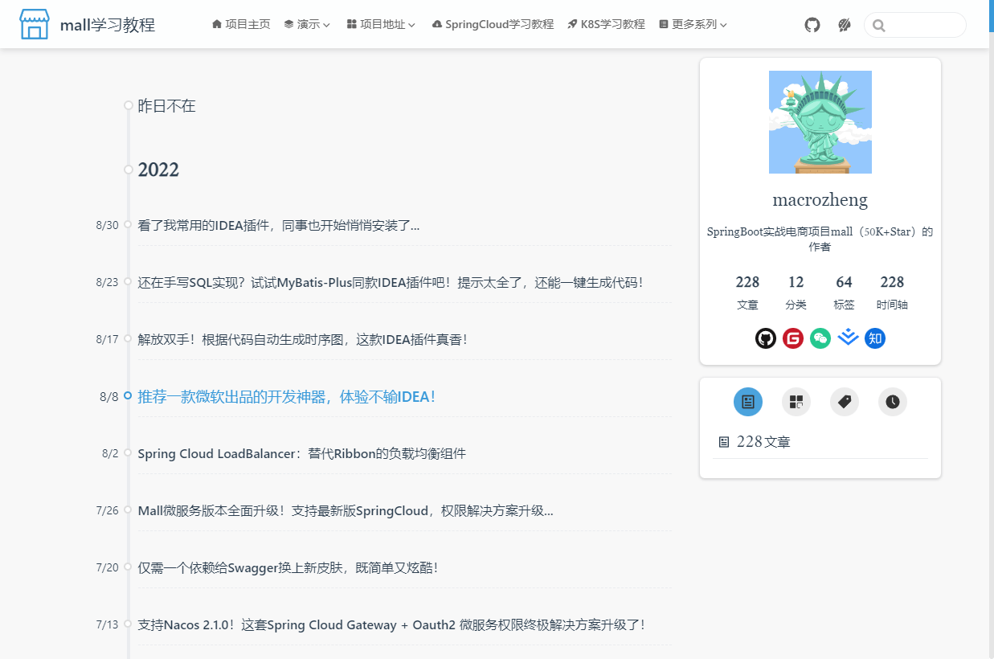Click the mall学习教程 site title

(x=108, y=25)
